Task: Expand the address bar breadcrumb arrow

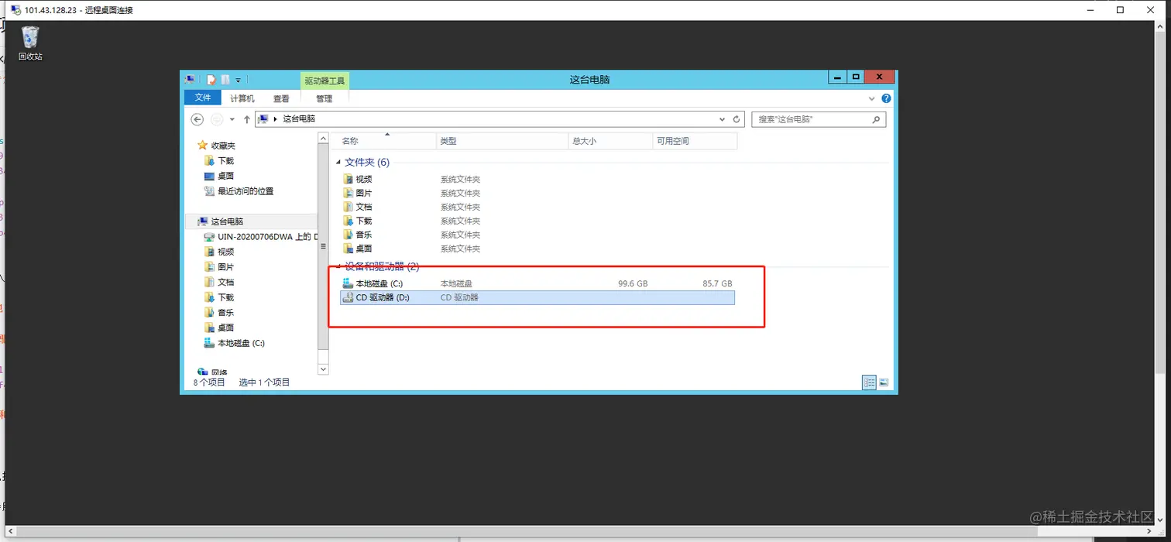Action: [x=276, y=119]
